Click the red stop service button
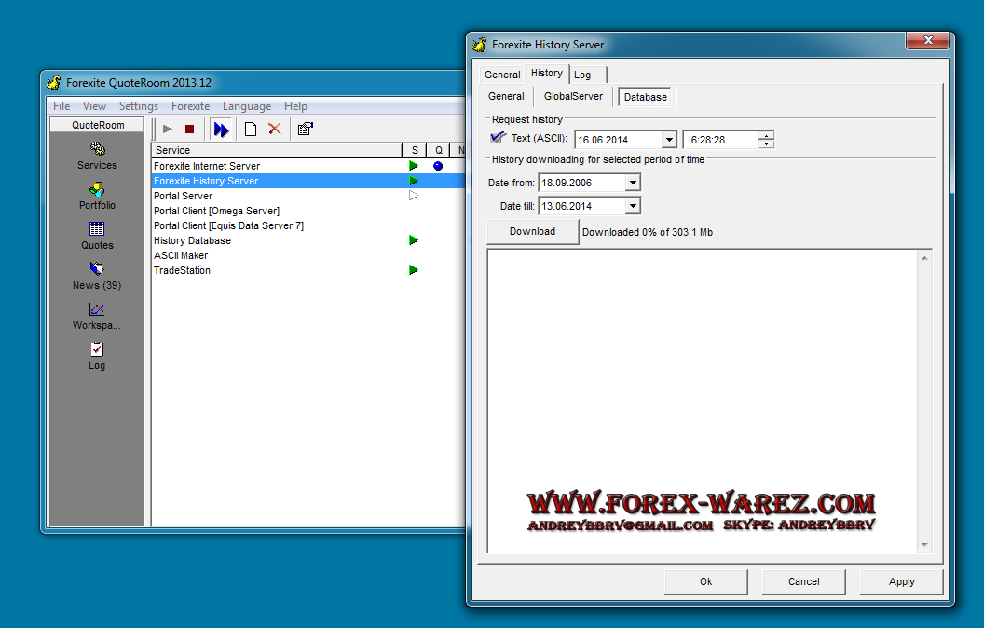 (189, 130)
